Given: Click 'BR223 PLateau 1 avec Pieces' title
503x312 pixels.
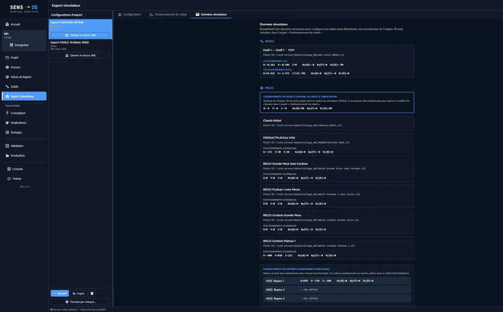Looking at the screenshot, I should coord(281,189).
